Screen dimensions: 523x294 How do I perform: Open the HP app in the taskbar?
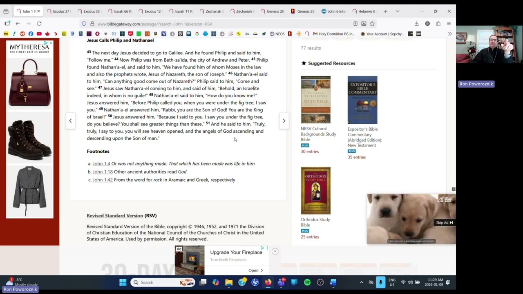(x=255, y=283)
